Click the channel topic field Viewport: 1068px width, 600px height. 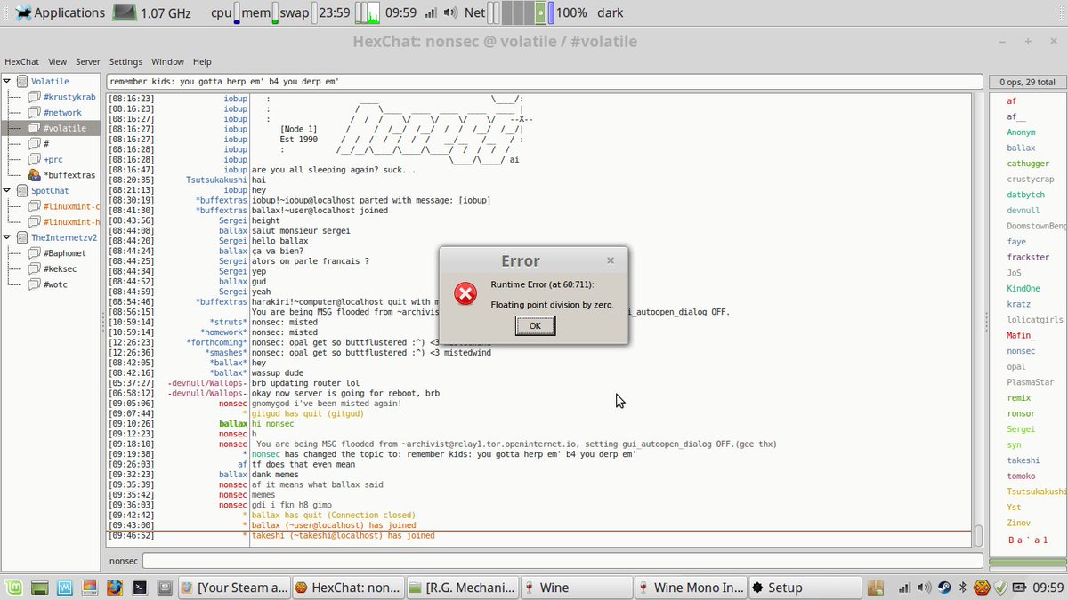tap(545, 82)
